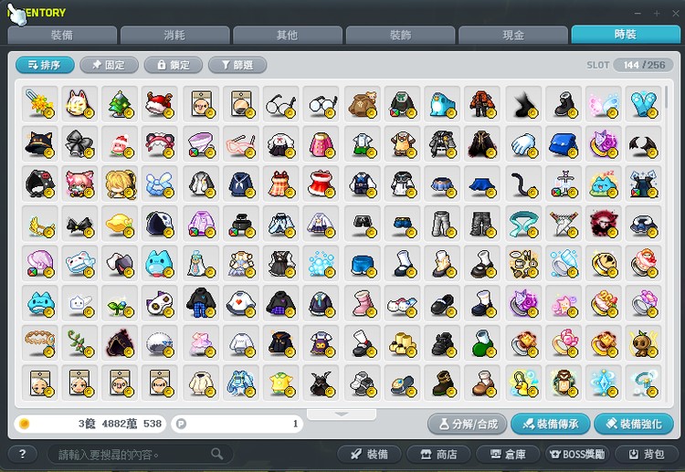Click the 裝備強化 button
This screenshot has width=685, height=472.
[634, 424]
